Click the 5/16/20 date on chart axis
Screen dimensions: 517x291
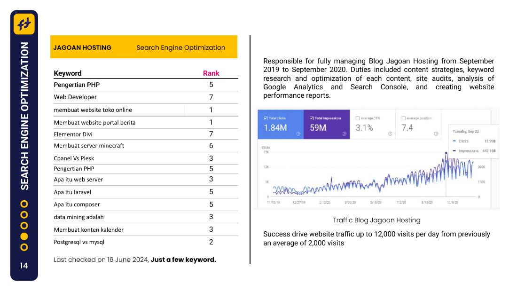(376, 202)
